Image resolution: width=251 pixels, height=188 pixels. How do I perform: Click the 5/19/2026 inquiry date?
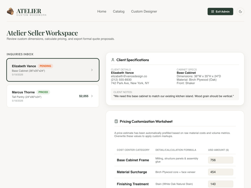click(18, 75)
